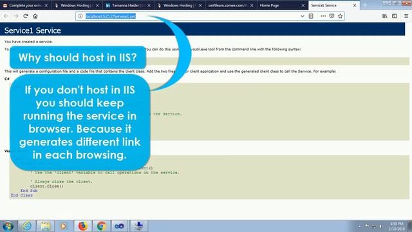Click the 'client.Close()' code line

click(47, 186)
